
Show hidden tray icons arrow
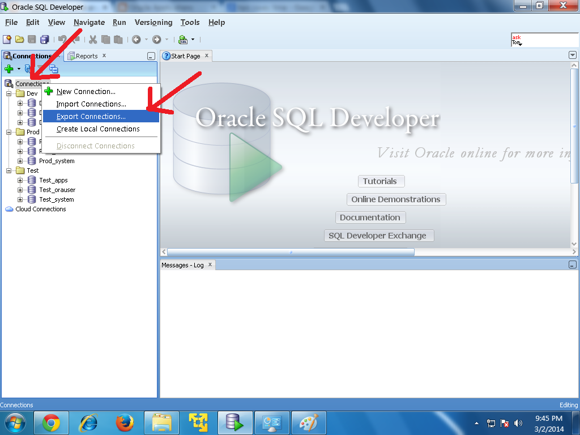[476, 423]
